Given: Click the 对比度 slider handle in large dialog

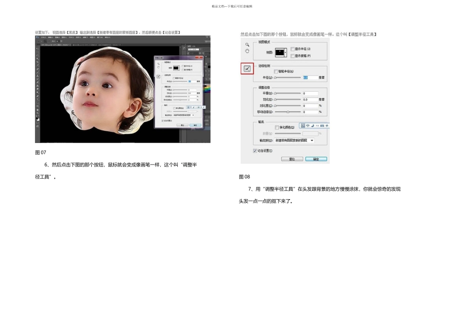Looking at the screenshot, I should tap(275, 105).
